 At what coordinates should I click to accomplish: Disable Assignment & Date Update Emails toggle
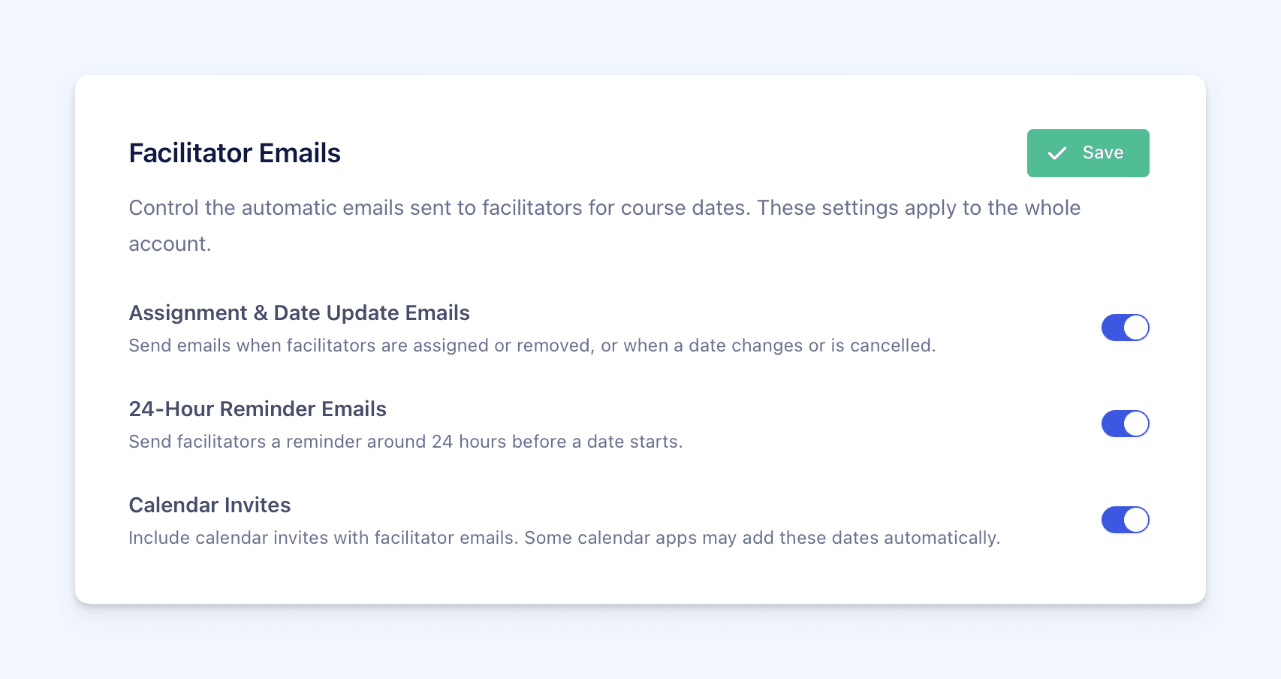tap(1126, 327)
